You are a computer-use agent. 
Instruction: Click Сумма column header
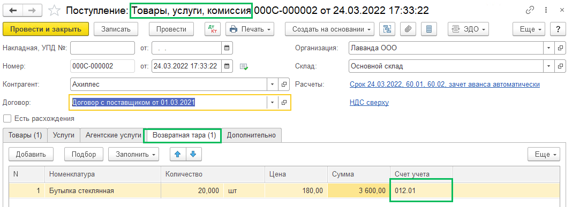coord(359,174)
